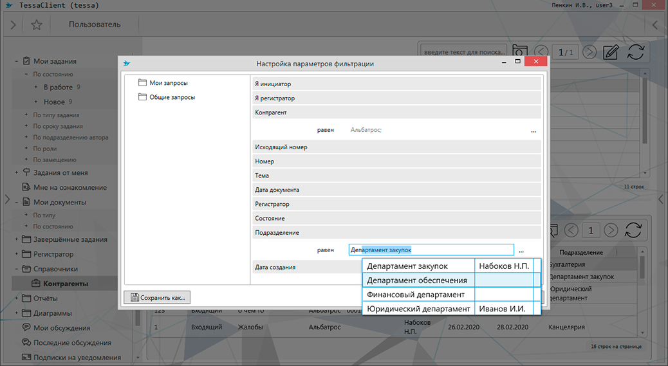Image resolution: width=668 pixels, height=366 pixels.
Task: Click the star favorites icon in the top toolbar
Action: click(37, 25)
